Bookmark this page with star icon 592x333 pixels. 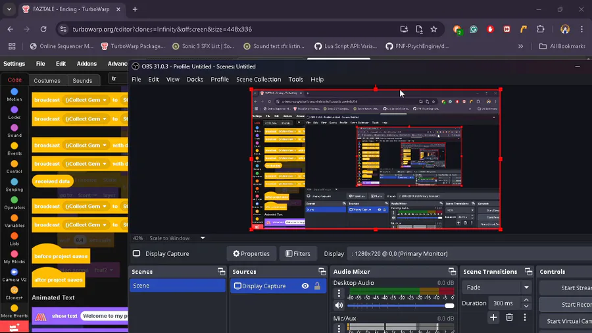[x=434, y=29]
